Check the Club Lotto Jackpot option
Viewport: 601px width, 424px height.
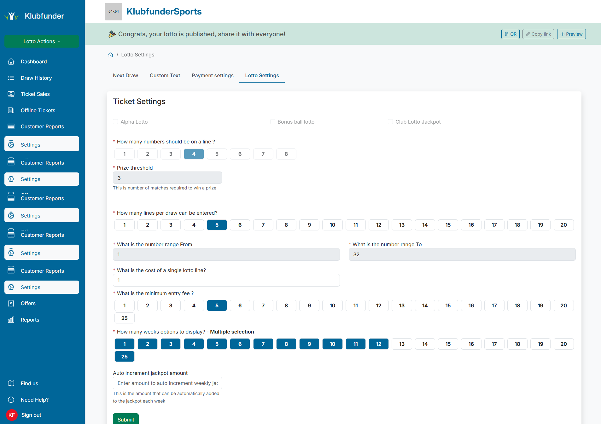coord(390,122)
